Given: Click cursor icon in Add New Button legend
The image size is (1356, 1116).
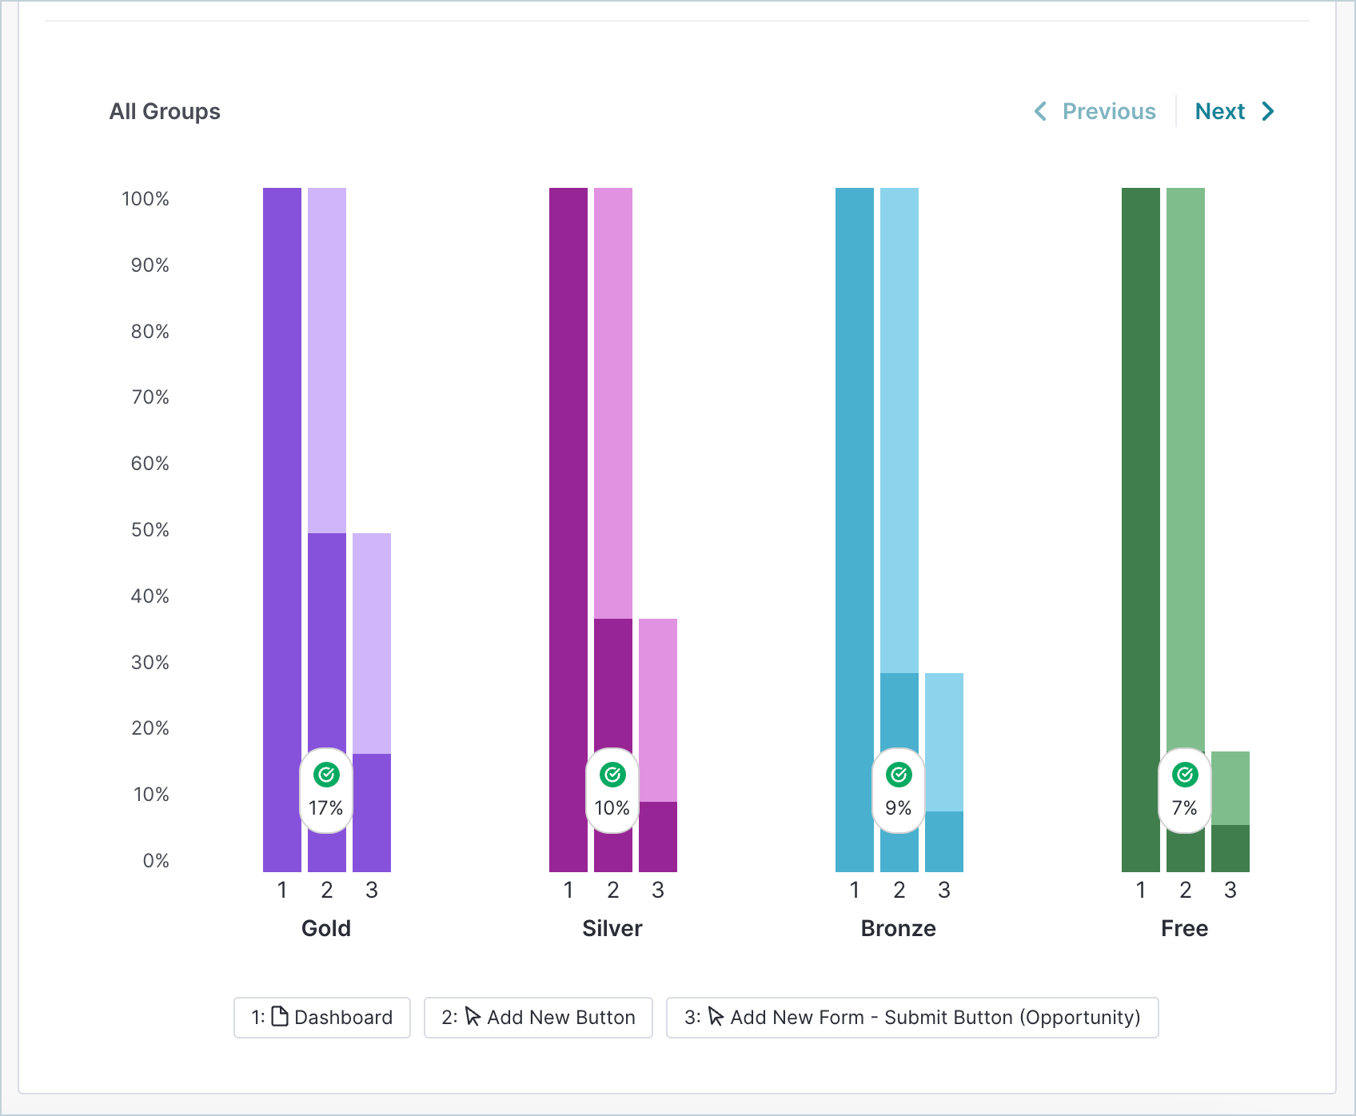Looking at the screenshot, I should pyautogui.click(x=473, y=1017).
